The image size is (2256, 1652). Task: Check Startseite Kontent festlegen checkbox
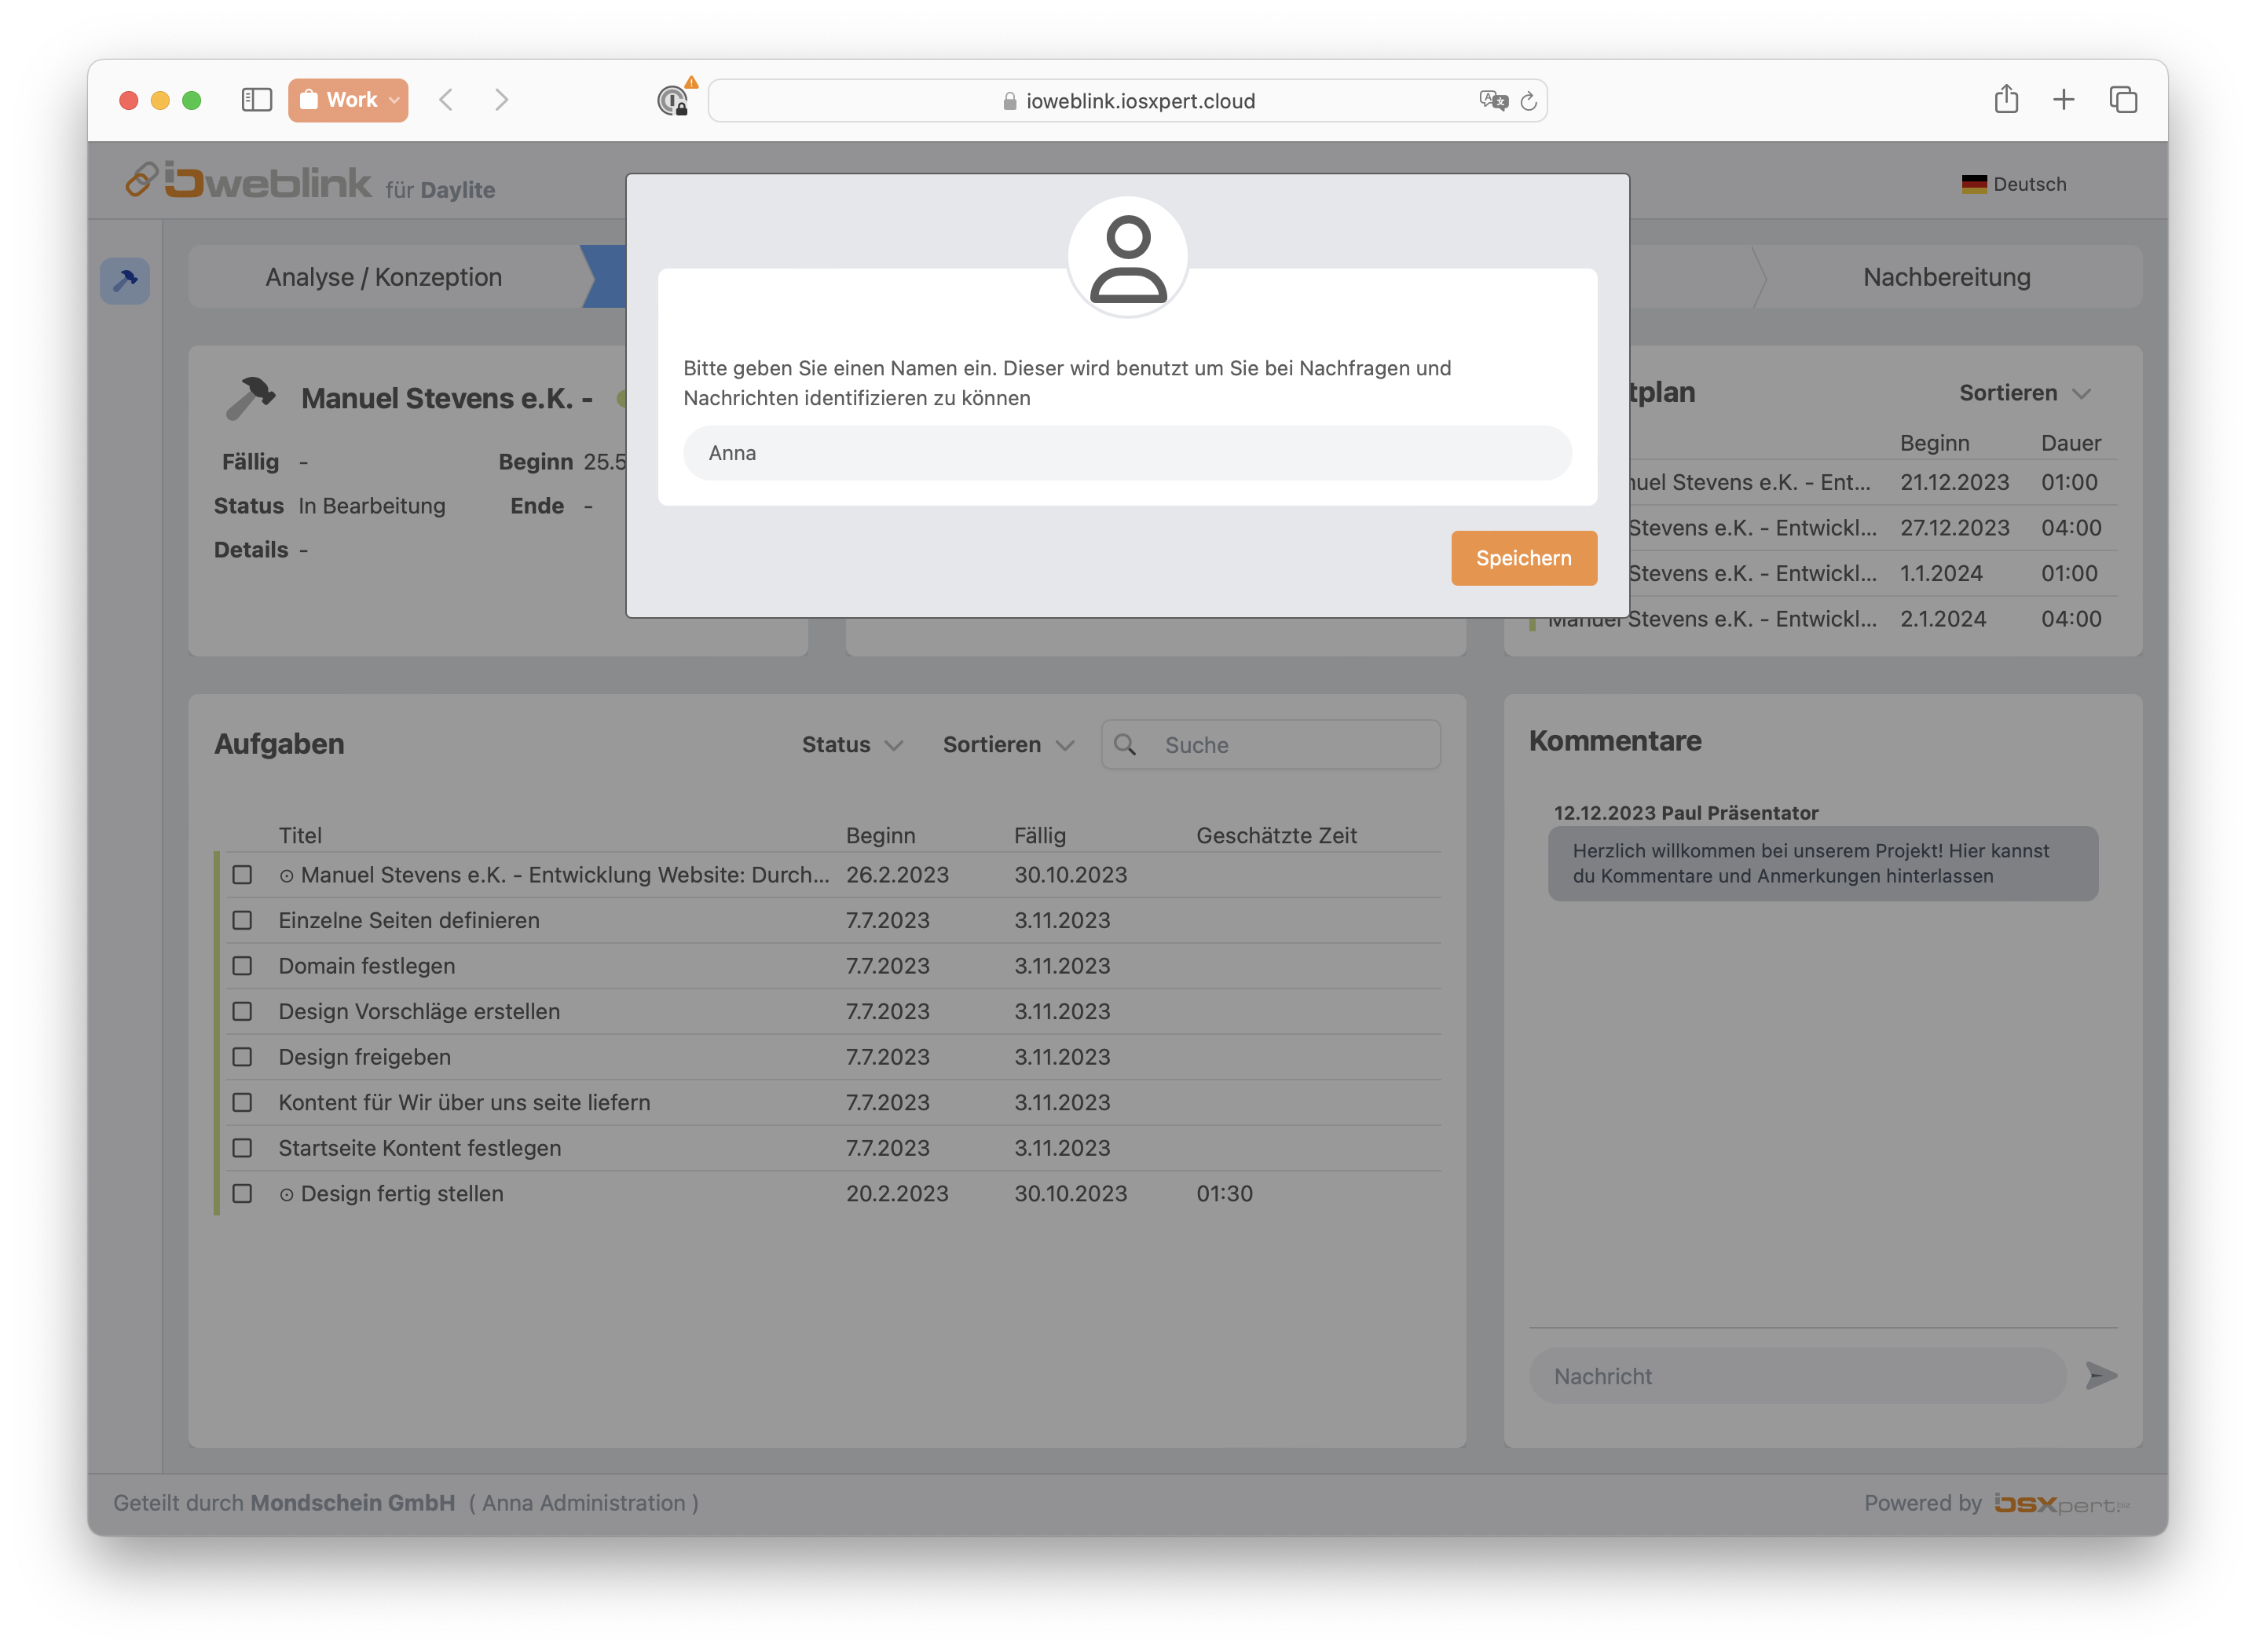coord(242,1148)
